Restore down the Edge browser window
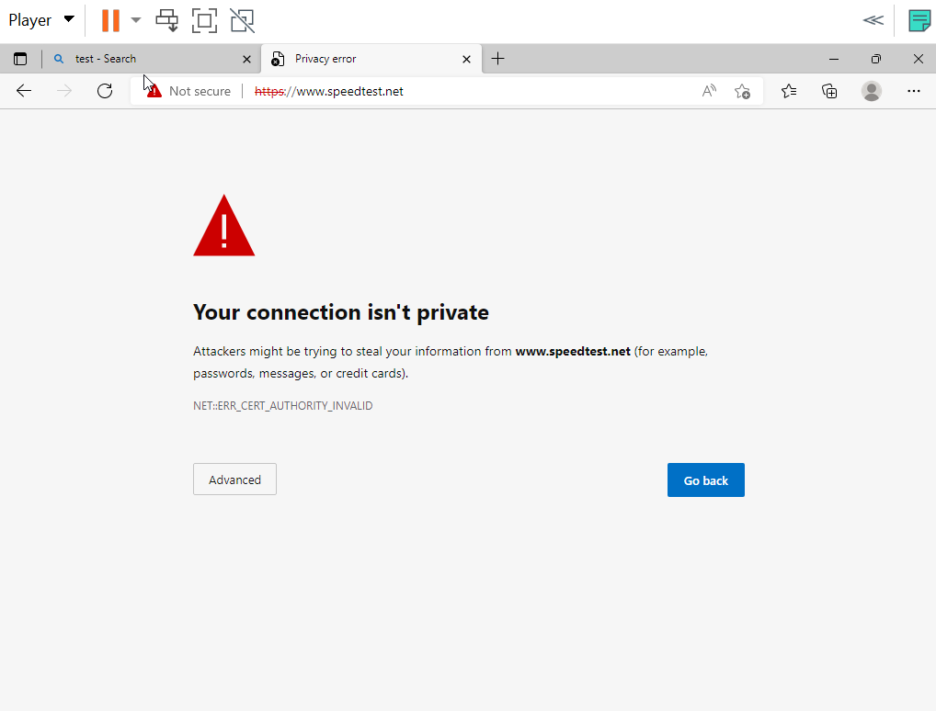Image resolution: width=936 pixels, height=711 pixels. [875, 59]
